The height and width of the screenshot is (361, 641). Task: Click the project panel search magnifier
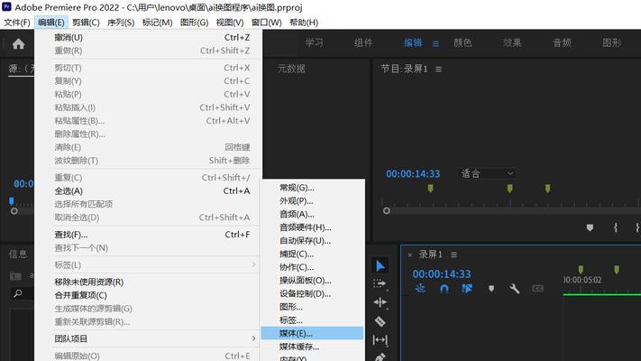17,293
